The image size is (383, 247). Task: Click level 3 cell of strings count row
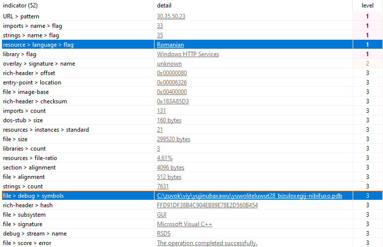point(368,186)
